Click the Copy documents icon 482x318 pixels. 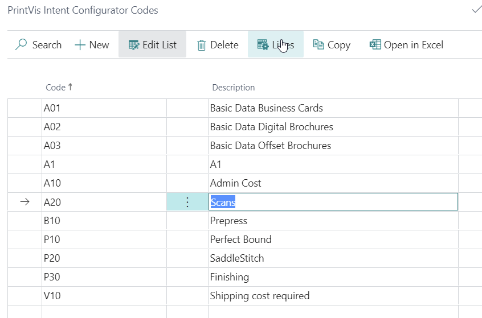[318, 44]
